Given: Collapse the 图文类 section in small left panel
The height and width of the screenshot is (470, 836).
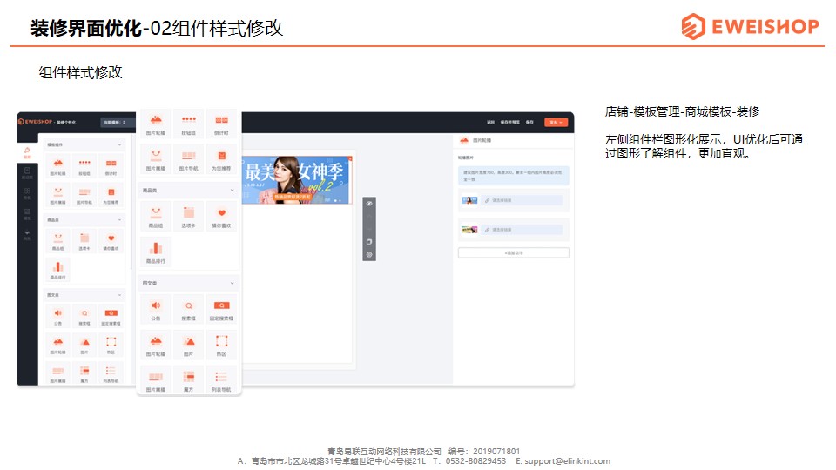Looking at the screenshot, I should (119, 295).
